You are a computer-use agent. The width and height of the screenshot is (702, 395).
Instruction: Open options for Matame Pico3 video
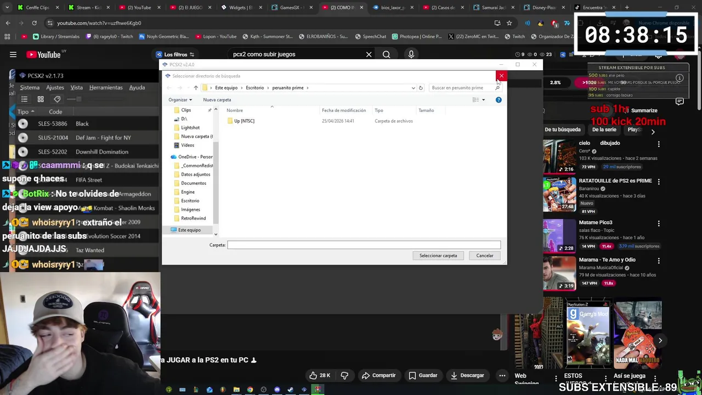[659, 223]
